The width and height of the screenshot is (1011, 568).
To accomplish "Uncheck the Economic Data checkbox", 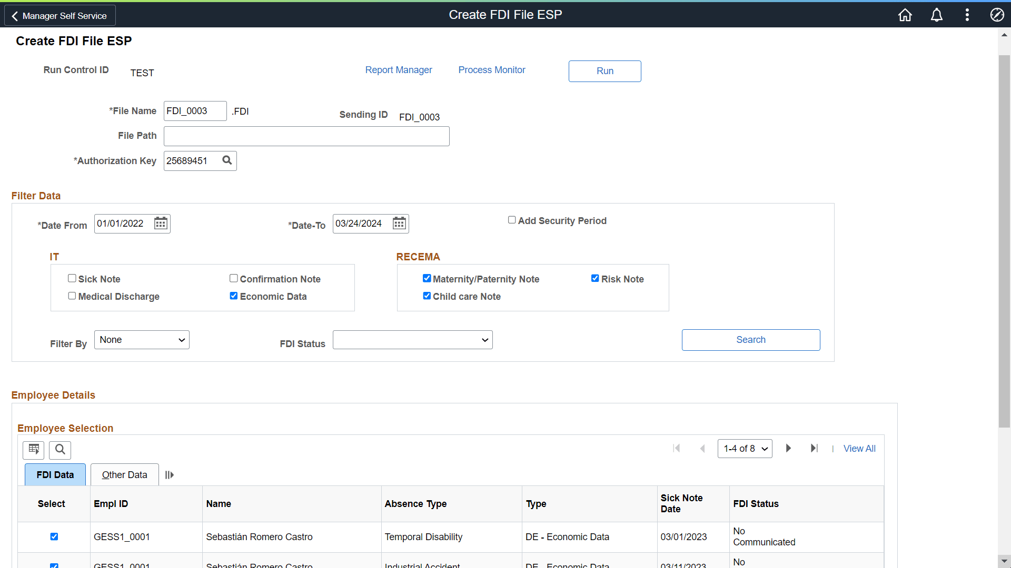I will pyautogui.click(x=233, y=296).
